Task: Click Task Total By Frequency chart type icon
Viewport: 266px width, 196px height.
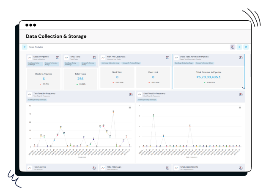Action: pyautogui.click(x=30, y=94)
